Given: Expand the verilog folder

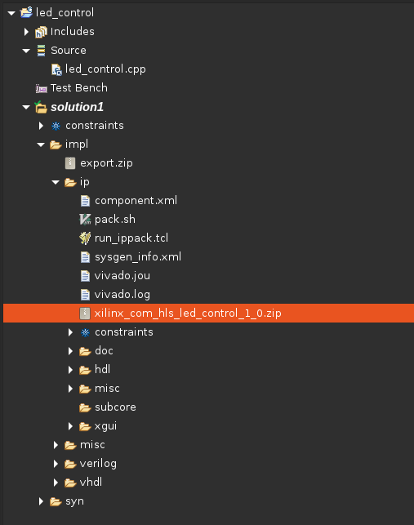Looking at the screenshot, I should tap(56, 464).
